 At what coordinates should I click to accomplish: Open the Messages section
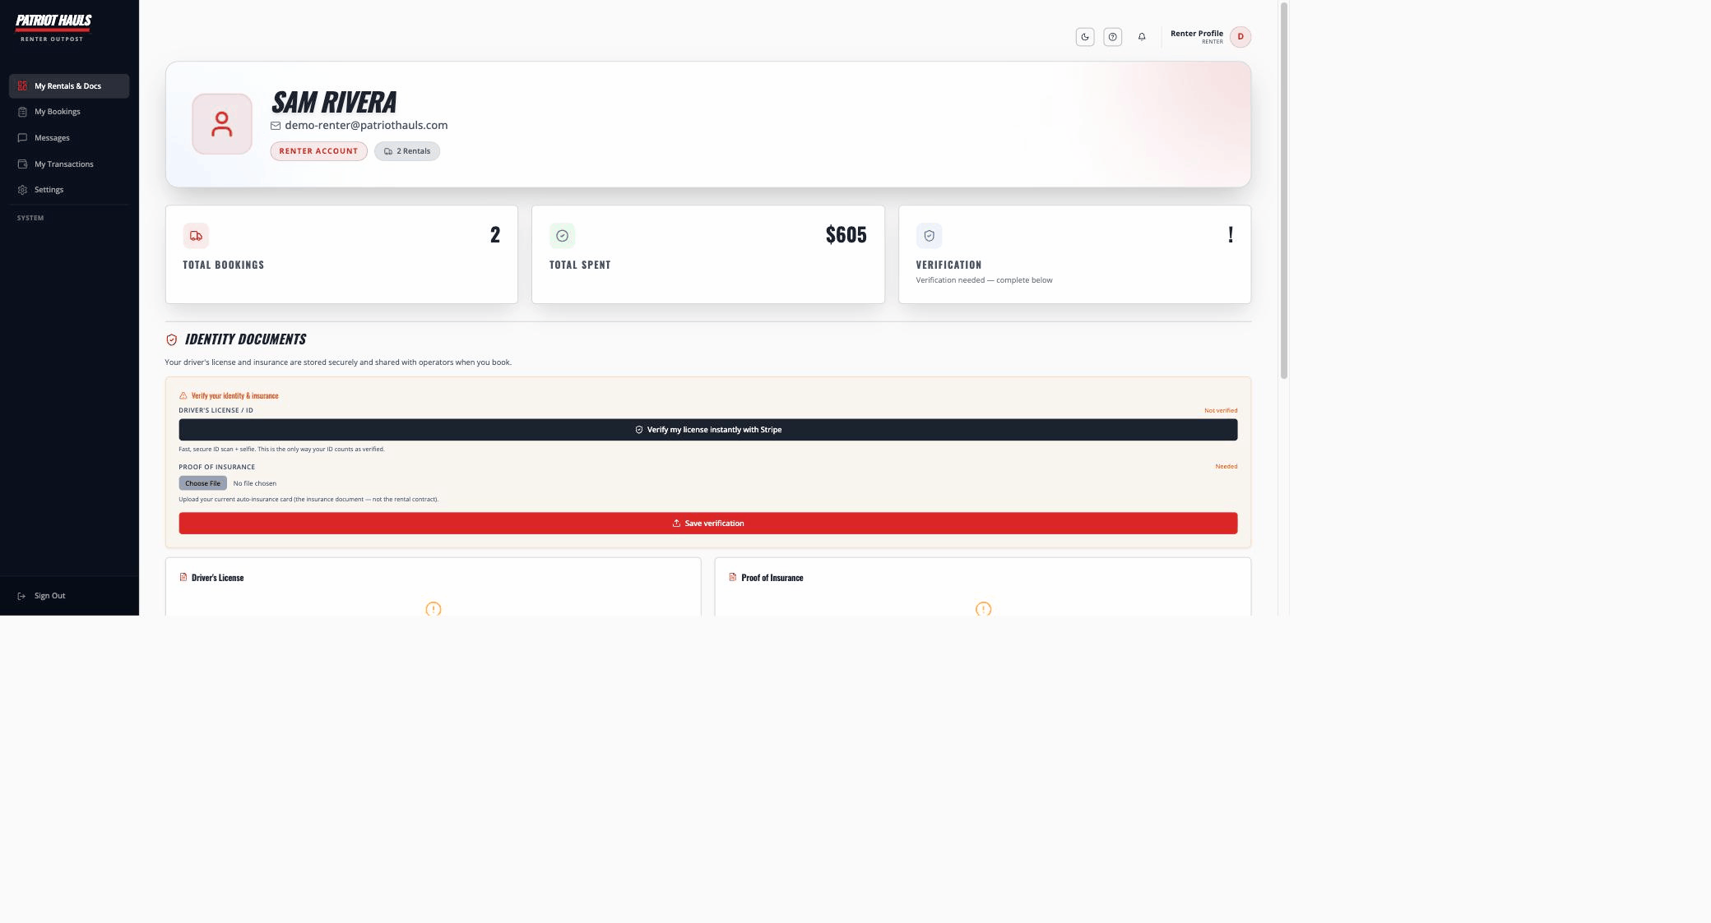[69, 138]
